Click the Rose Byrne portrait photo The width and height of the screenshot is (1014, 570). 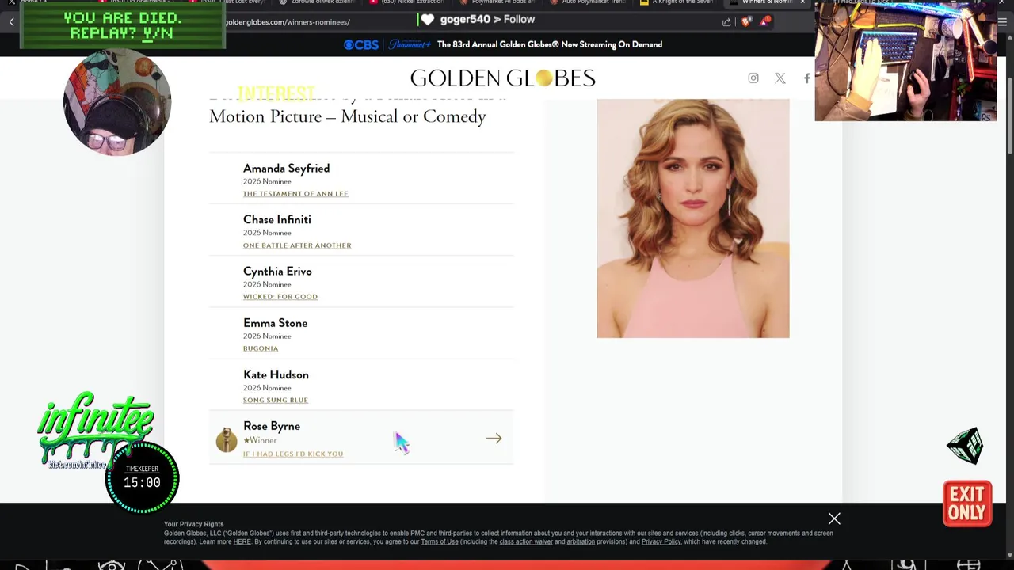click(692, 218)
